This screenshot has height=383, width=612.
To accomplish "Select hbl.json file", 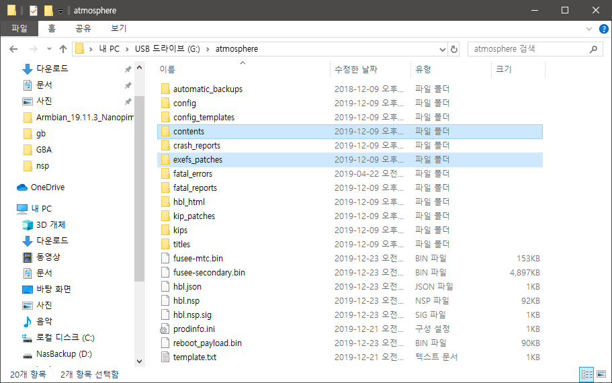I will click(x=187, y=286).
